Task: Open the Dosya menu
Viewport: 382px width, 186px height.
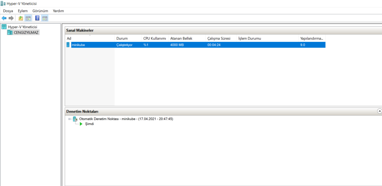Action: click(x=8, y=10)
